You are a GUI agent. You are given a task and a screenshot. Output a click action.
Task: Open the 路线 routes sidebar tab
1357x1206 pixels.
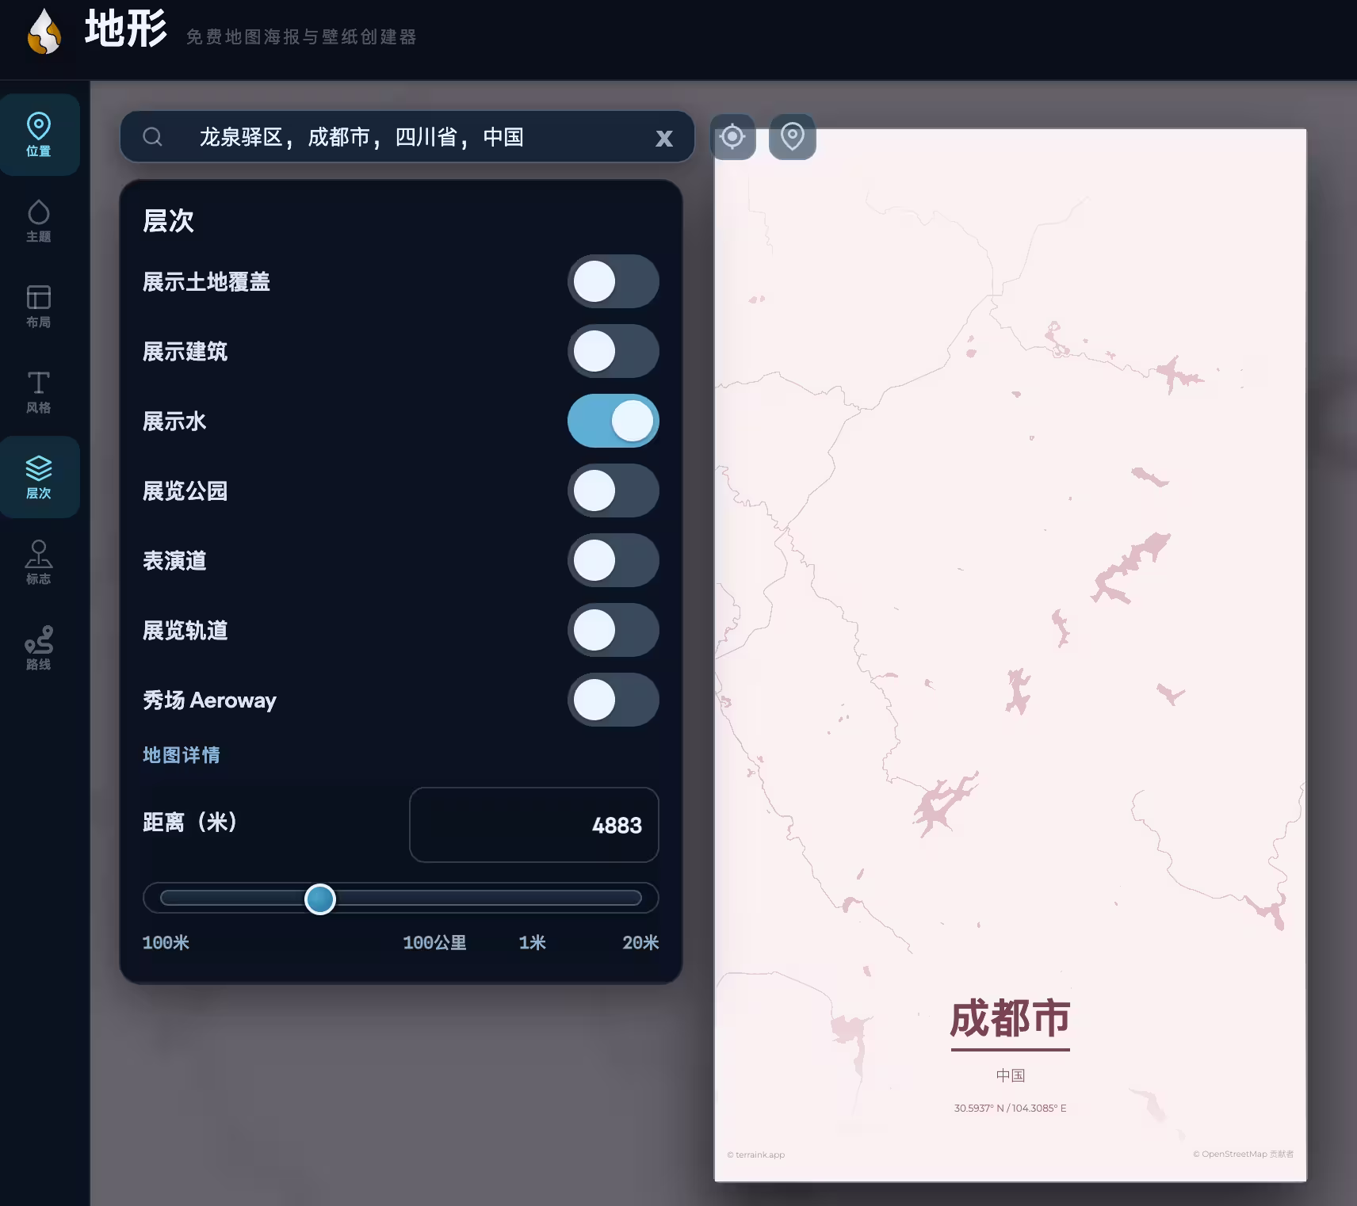pos(39,648)
